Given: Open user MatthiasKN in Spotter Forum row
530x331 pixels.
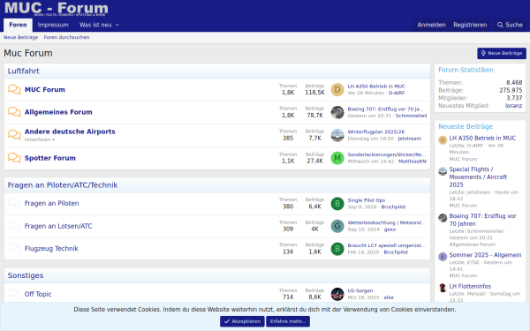Looking at the screenshot, I should pyautogui.click(x=412, y=162).
